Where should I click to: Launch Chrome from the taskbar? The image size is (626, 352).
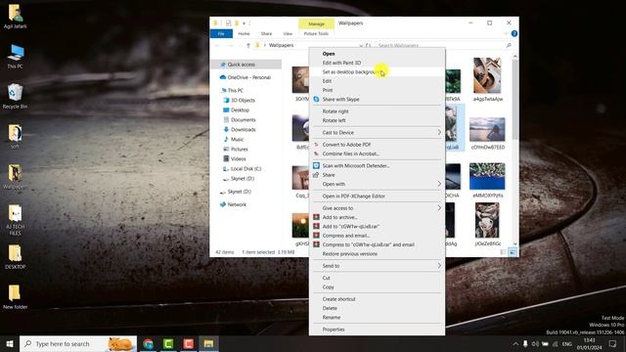click(x=148, y=343)
